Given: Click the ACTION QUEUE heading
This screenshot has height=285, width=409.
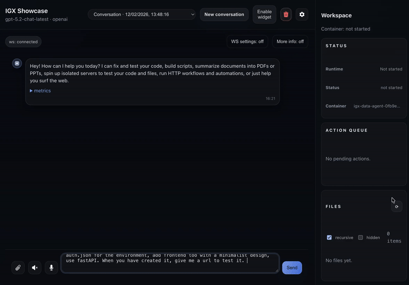Looking at the screenshot, I should 347,130.
